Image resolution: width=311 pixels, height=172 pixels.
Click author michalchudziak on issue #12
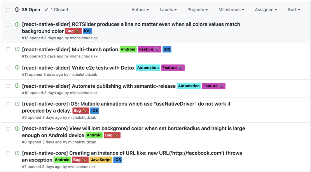pos(84,56)
